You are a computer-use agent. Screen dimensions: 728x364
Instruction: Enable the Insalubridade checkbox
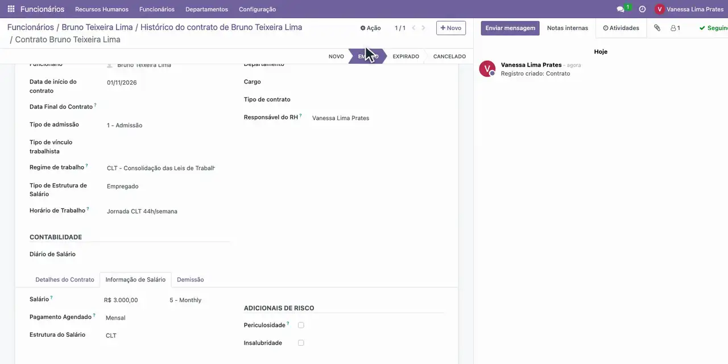pyautogui.click(x=301, y=343)
